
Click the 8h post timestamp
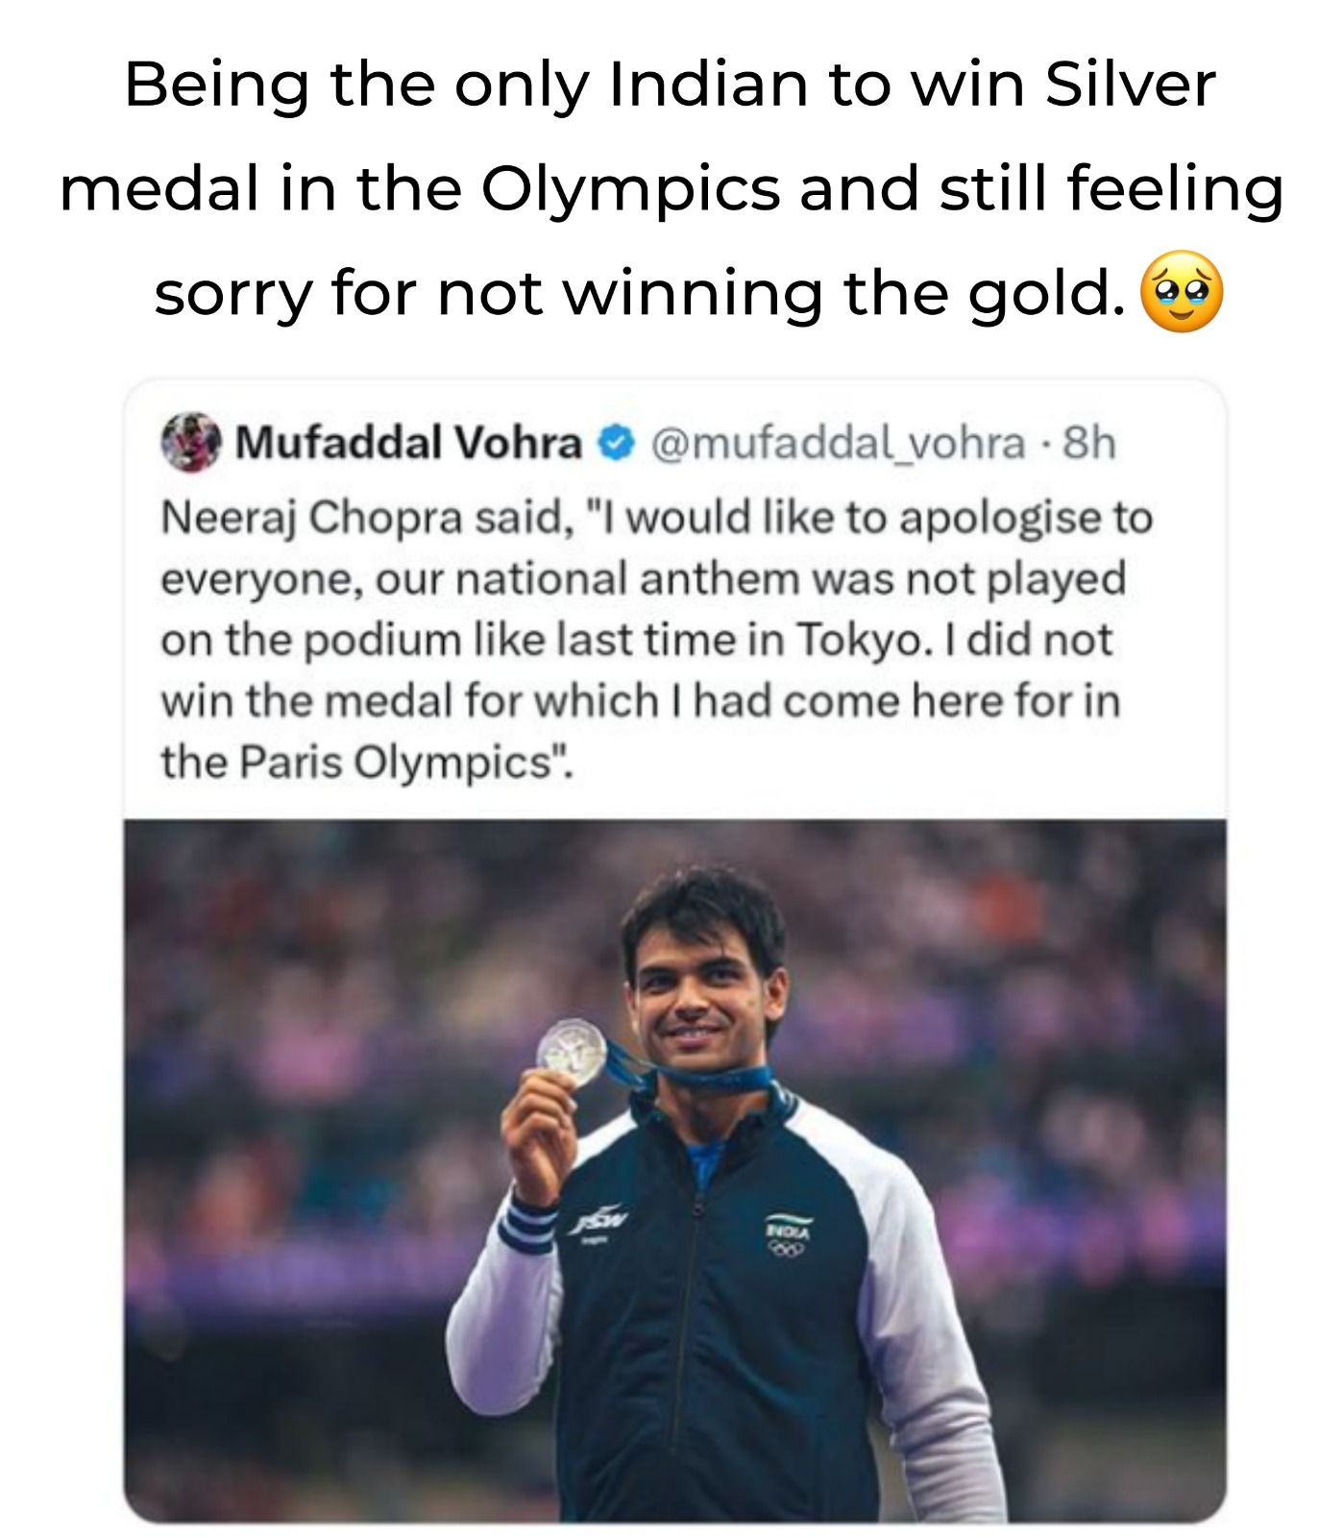coord(1092,443)
